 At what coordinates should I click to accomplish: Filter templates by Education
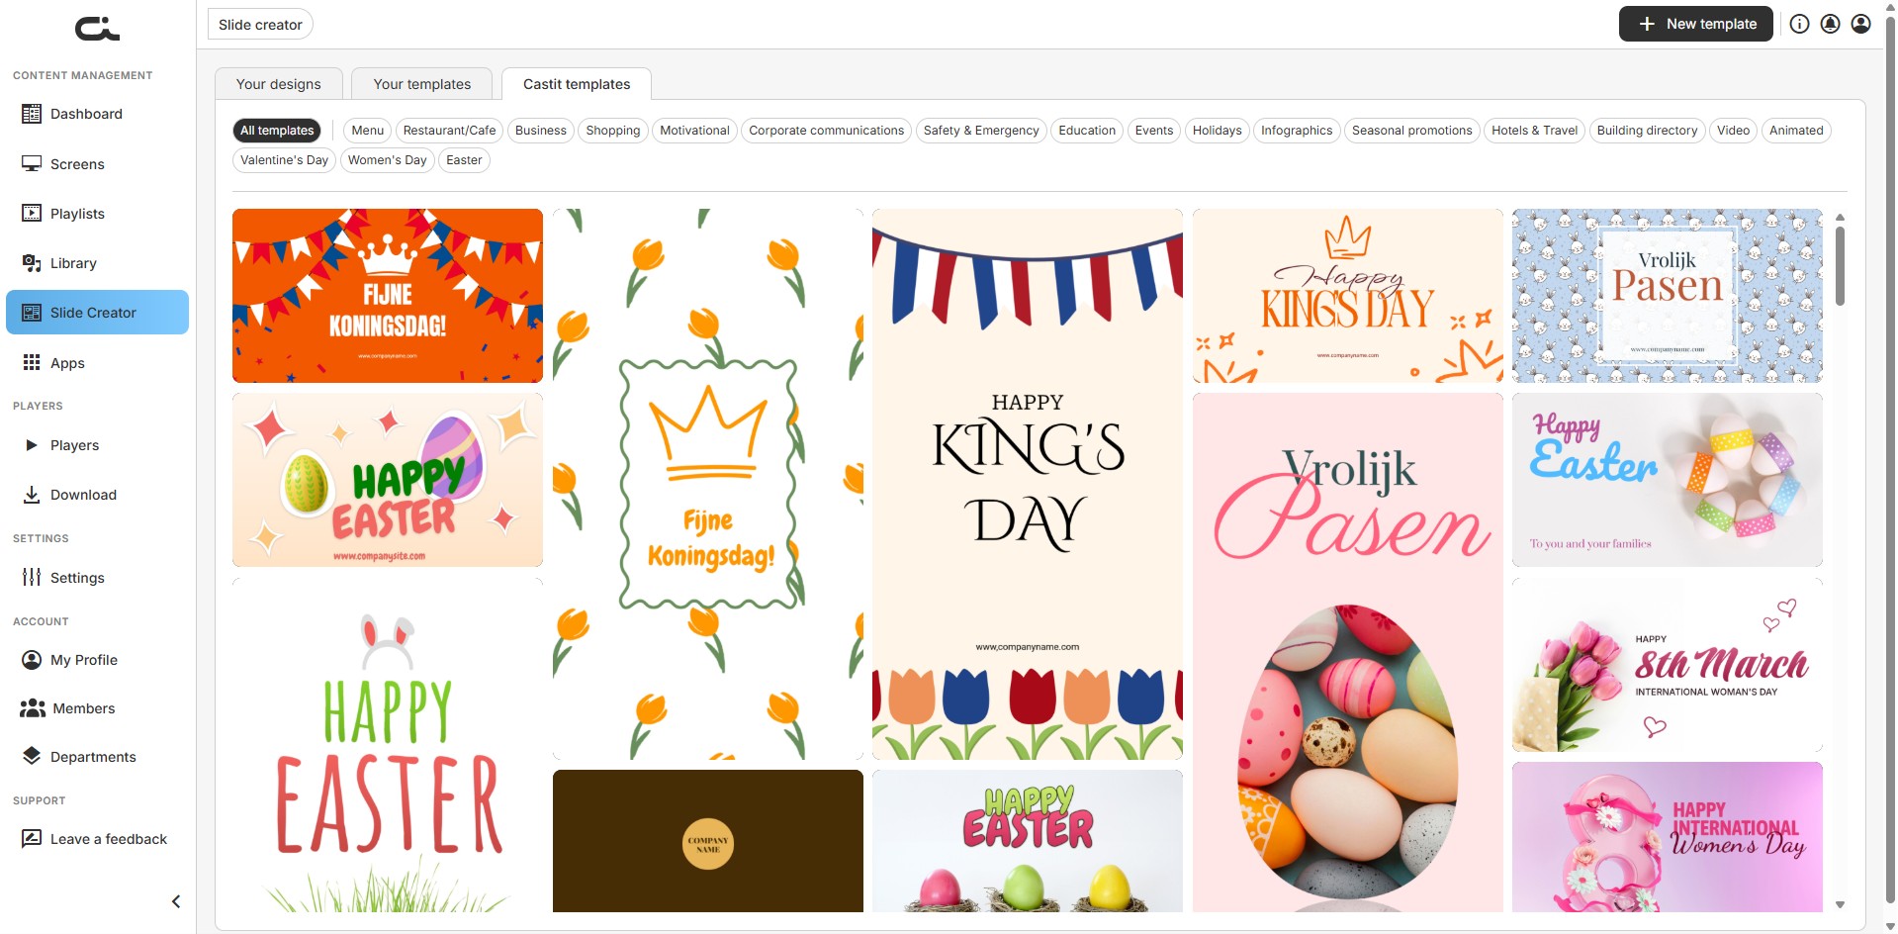coord(1087,131)
